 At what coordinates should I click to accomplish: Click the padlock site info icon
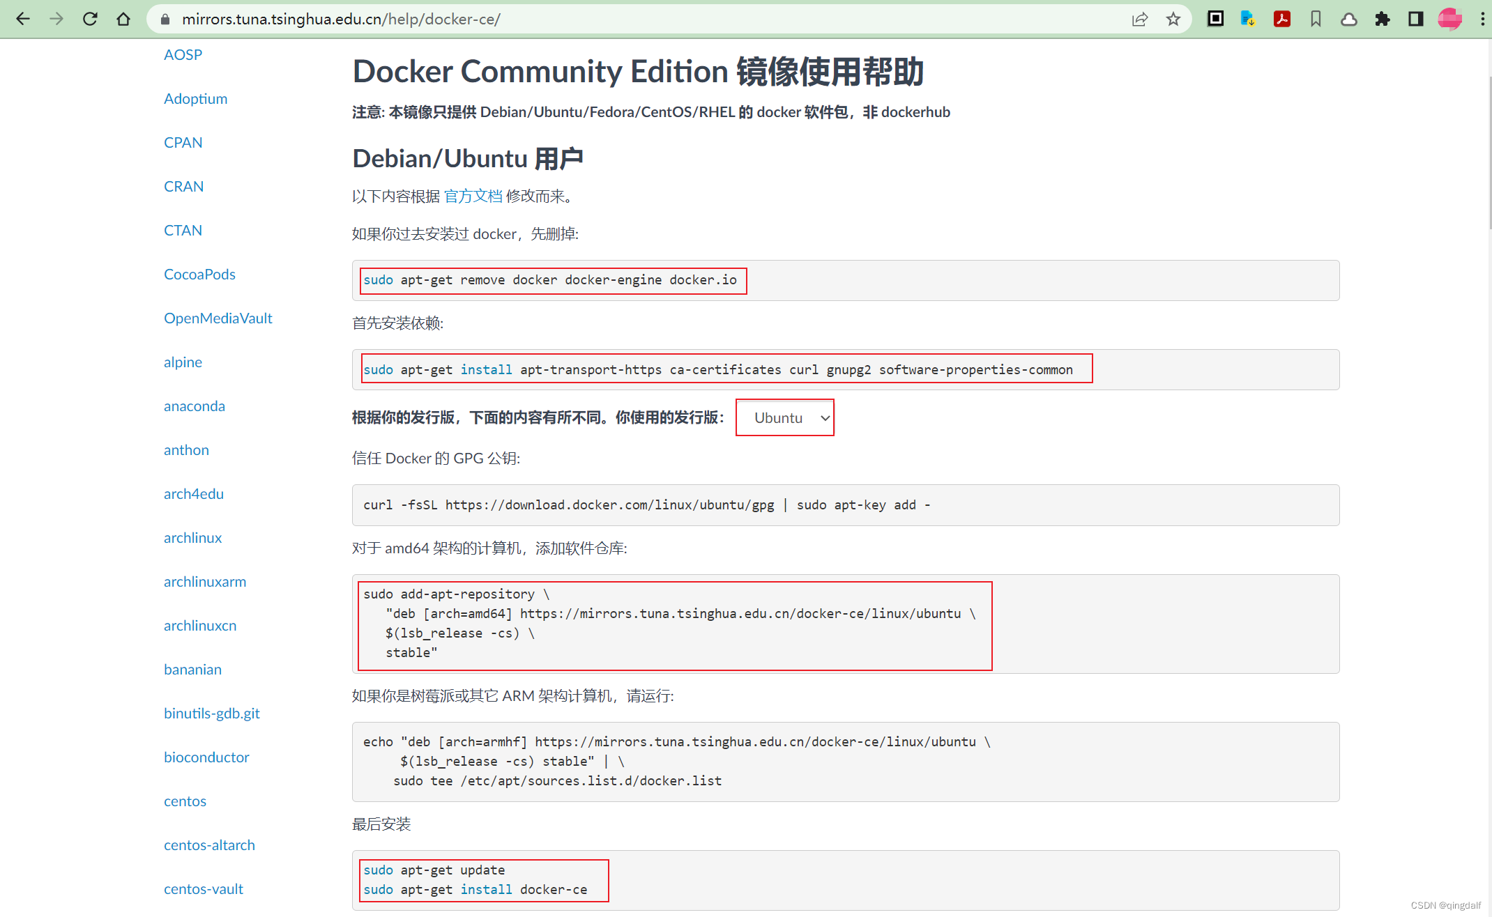pos(165,20)
